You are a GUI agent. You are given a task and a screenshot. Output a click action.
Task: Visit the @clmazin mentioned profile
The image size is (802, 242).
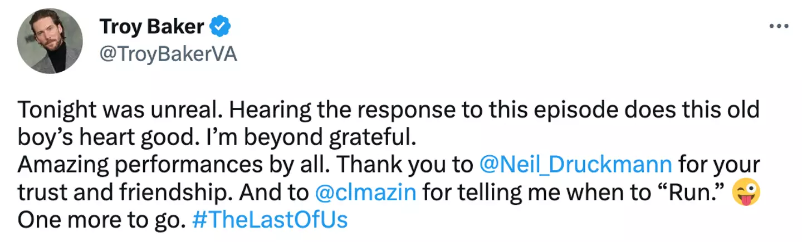tap(366, 192)
